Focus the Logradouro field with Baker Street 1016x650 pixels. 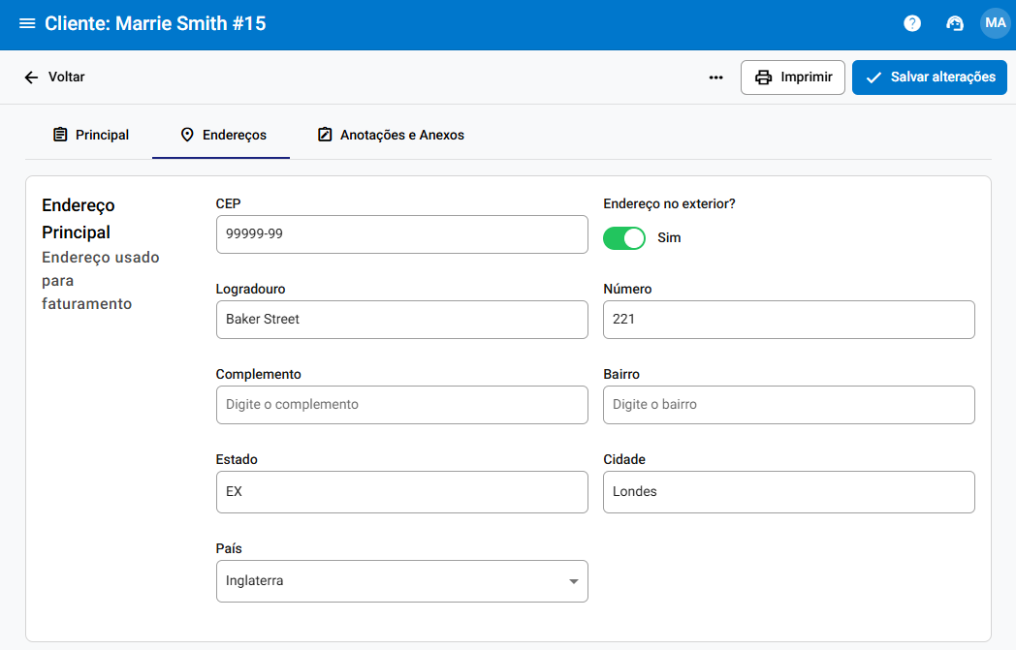401,320
